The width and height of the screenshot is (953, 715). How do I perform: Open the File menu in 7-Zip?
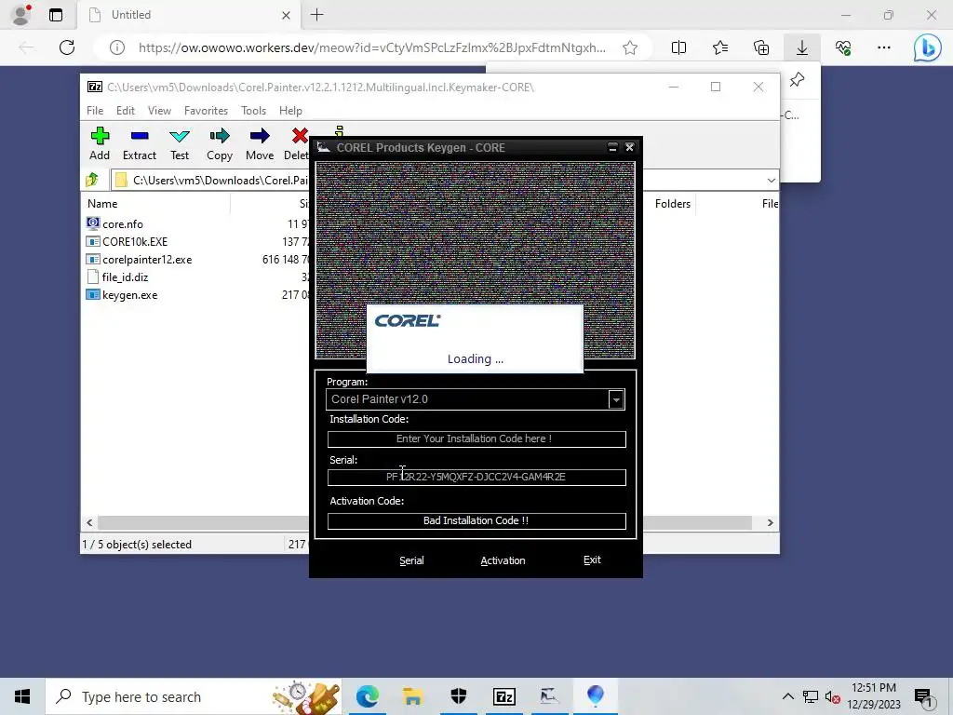(x=95, y=111)
